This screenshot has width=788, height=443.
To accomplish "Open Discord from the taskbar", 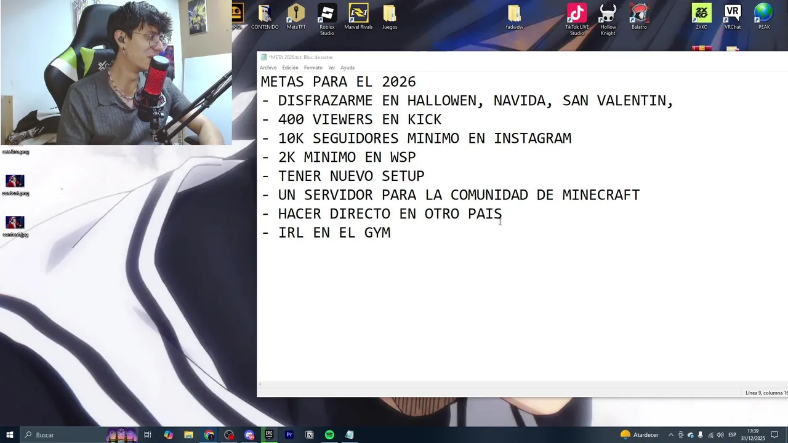I will coord(249,435).
